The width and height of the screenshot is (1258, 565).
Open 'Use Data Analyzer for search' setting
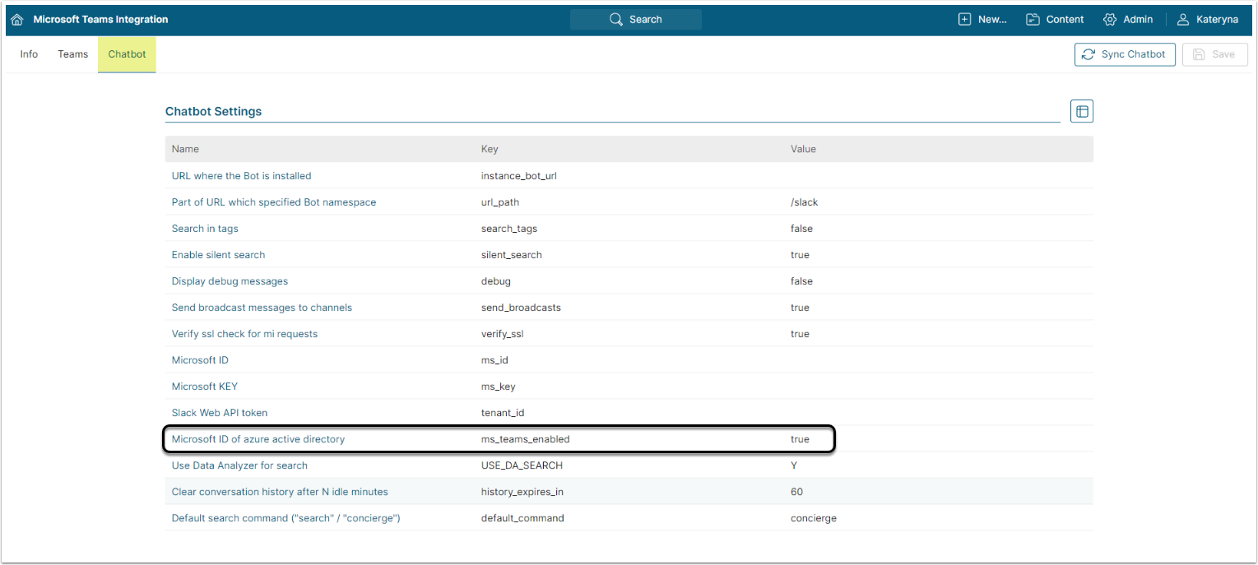239,465
